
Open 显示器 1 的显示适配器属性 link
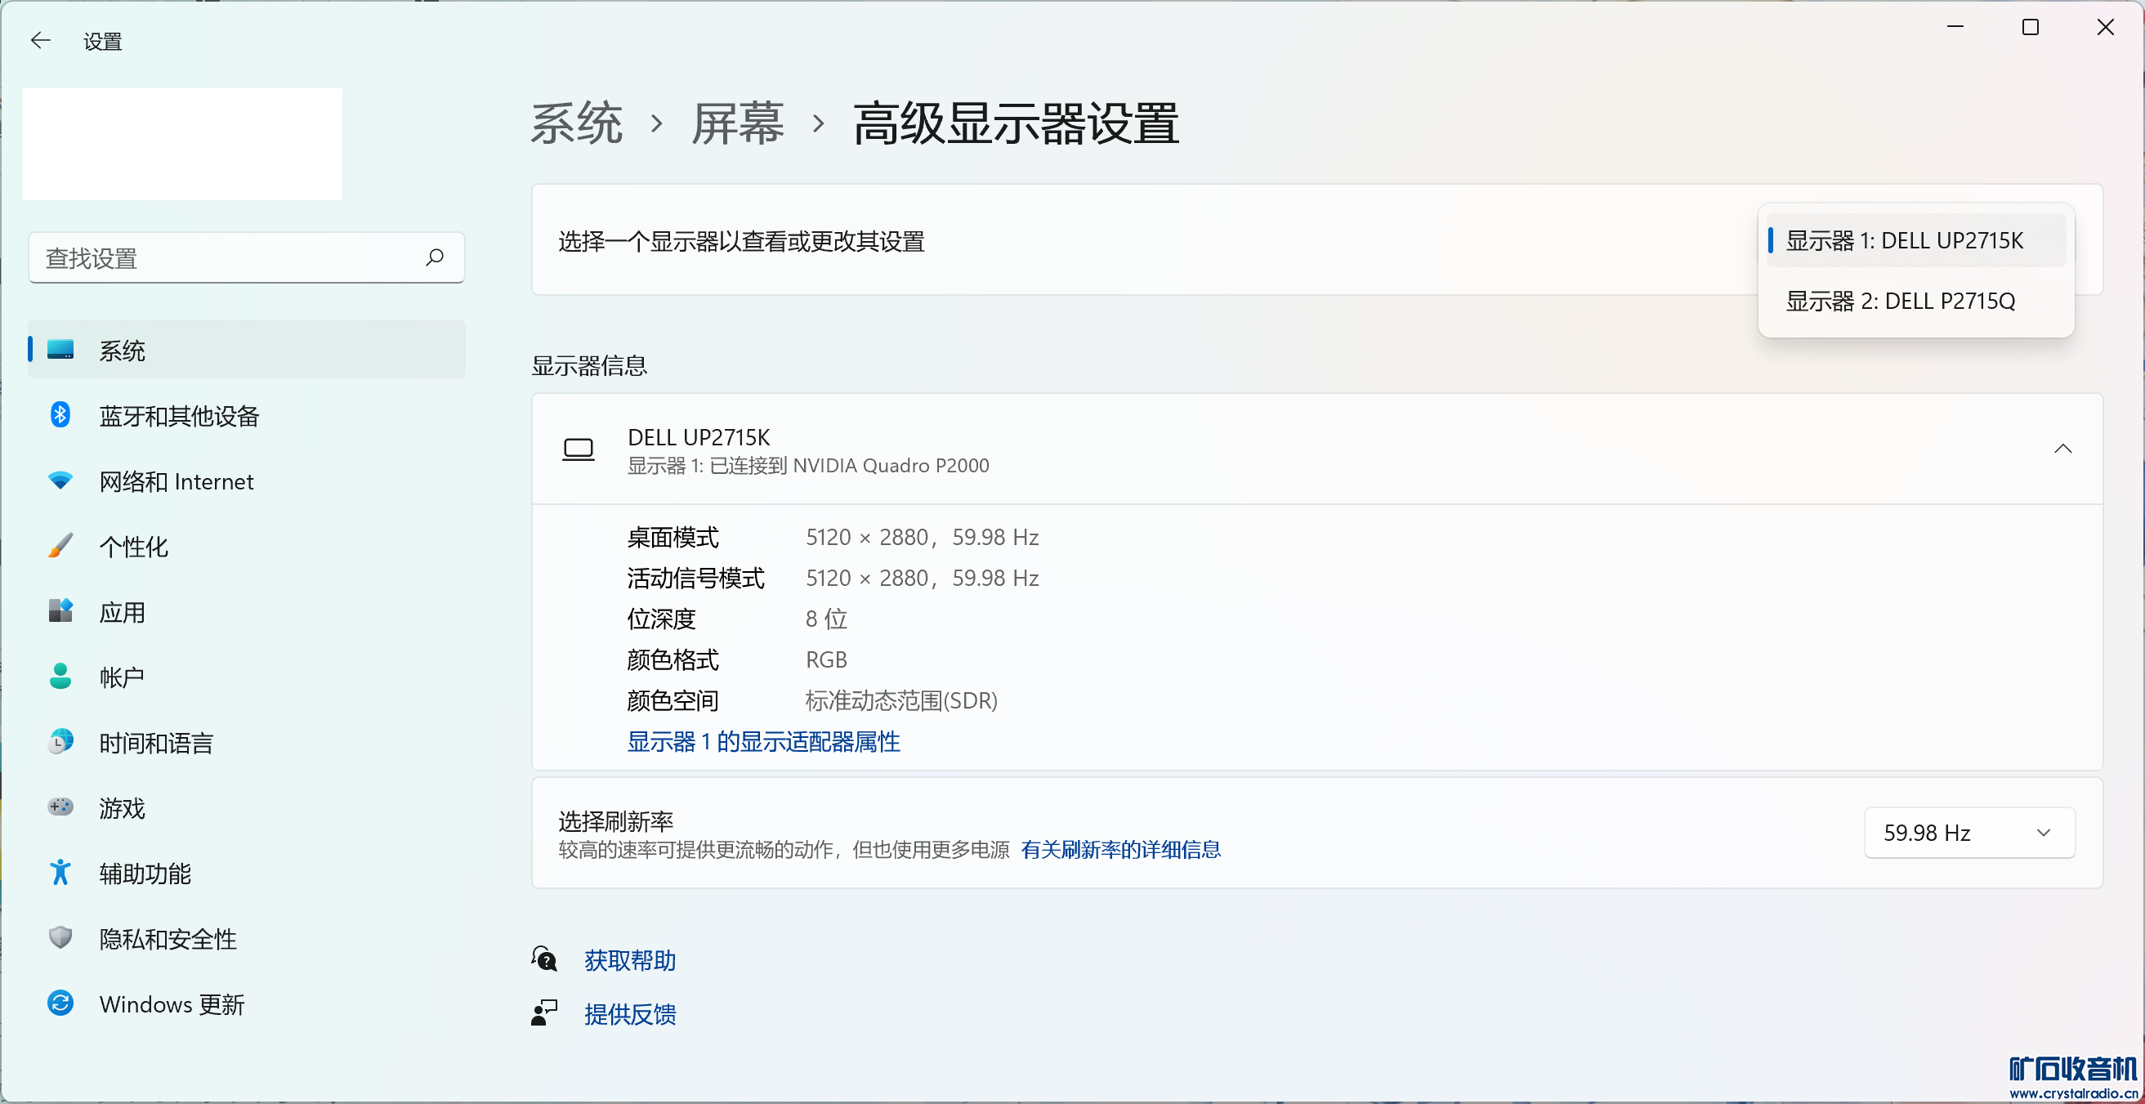pyautogui.click(x=762, y=741)
